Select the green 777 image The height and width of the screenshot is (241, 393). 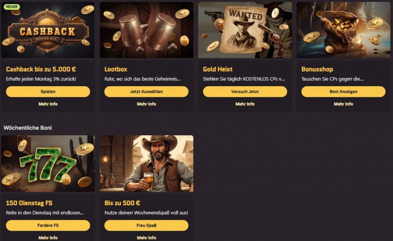[48, 164]
